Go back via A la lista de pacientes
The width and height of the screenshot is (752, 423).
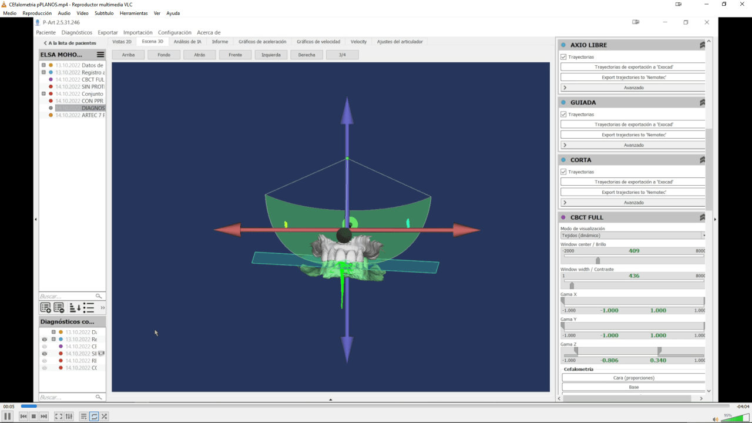[x=70, y=43]
